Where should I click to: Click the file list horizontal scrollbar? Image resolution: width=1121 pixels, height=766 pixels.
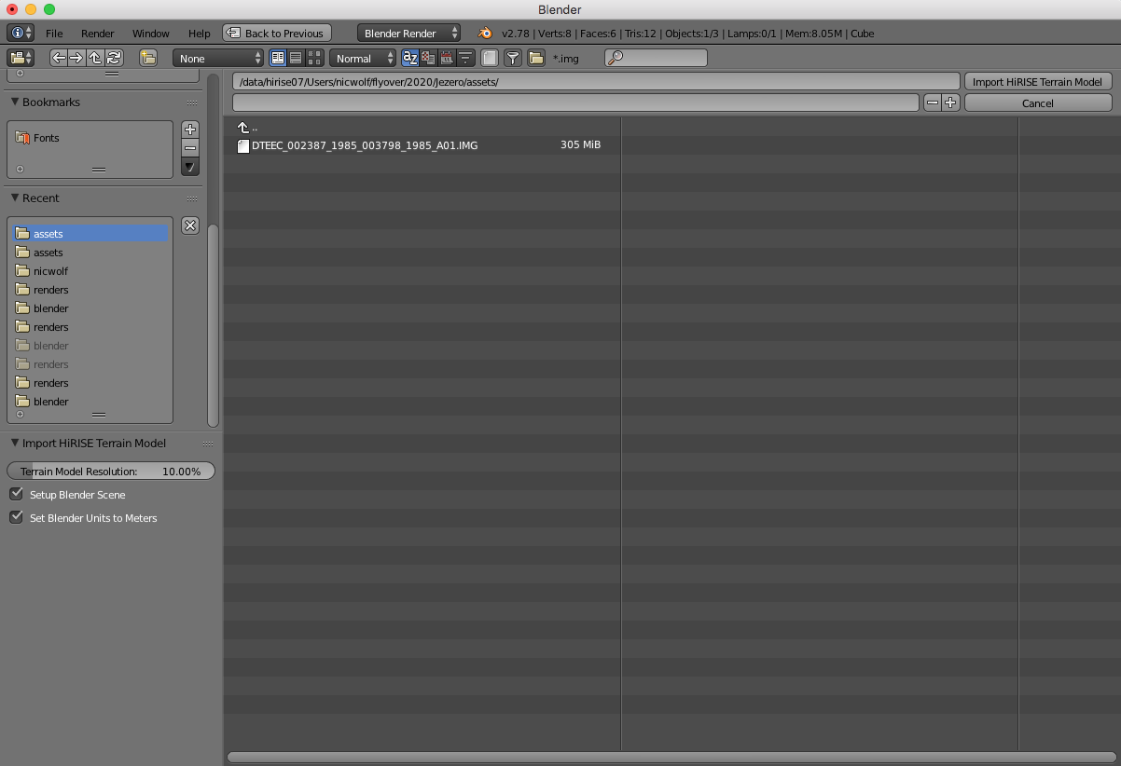point(671,757)
